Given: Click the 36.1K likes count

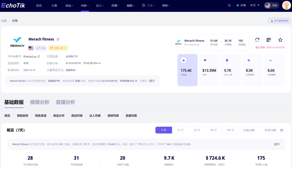Looking at the screenshot, I should (228, 41).
